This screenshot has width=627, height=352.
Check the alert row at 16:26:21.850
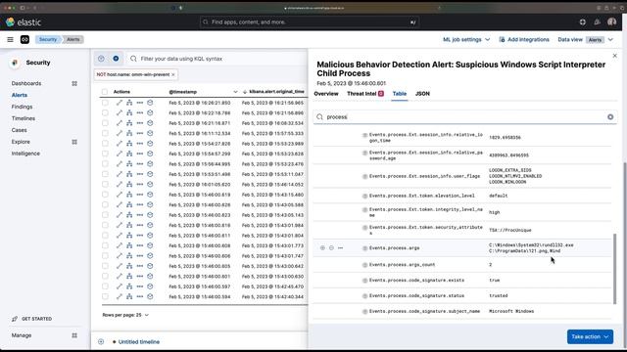coord(105,103)
